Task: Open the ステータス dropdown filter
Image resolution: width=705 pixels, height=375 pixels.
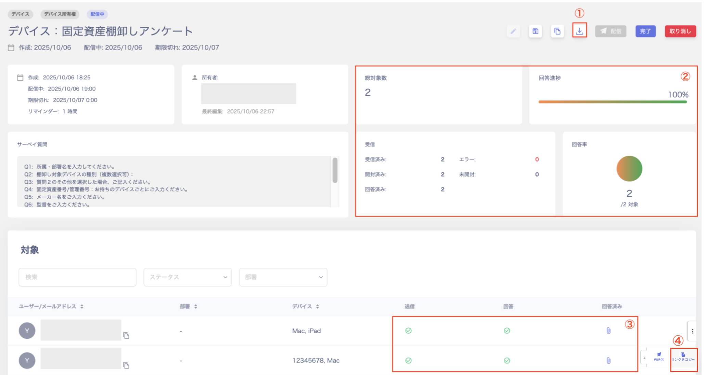Action: click(188, 277)
